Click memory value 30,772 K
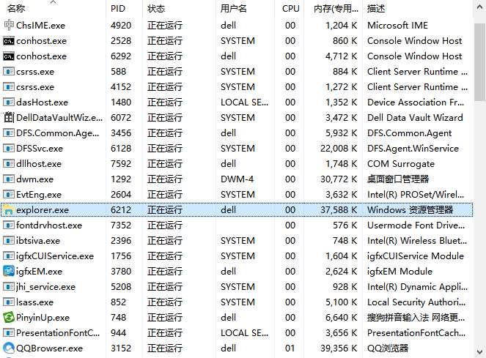486x358 pixels. pyautogui.click(x=339, y=179)
